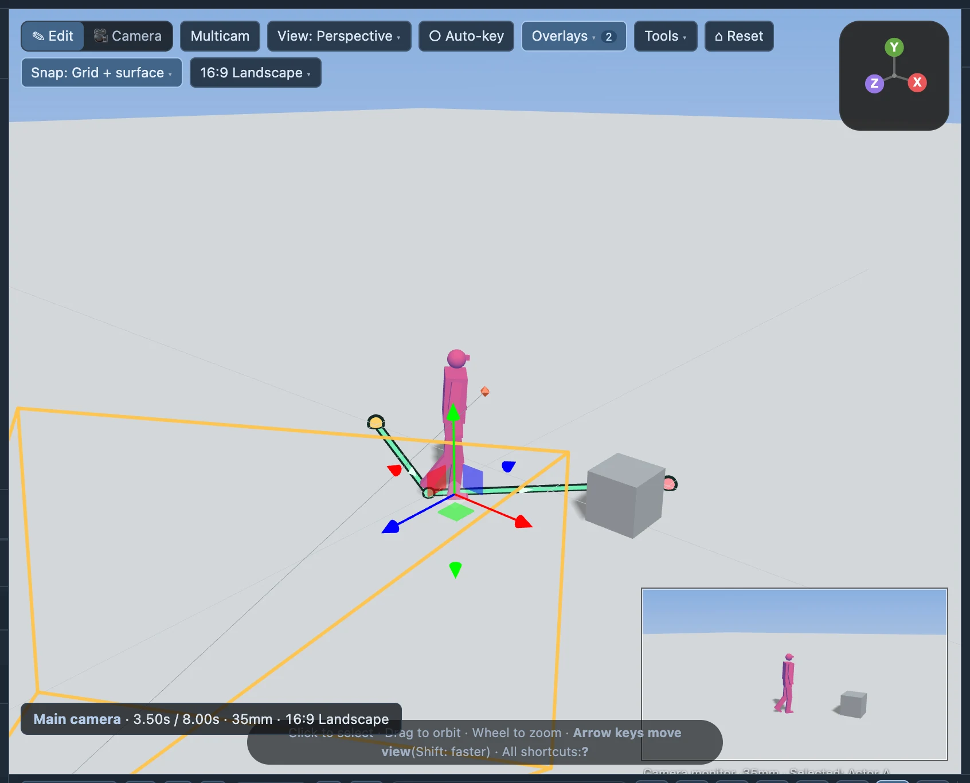Image resolution: width=970 pixels, height=783 pixels.
Task: Select the gray cube prop
Action: (625, 495)
